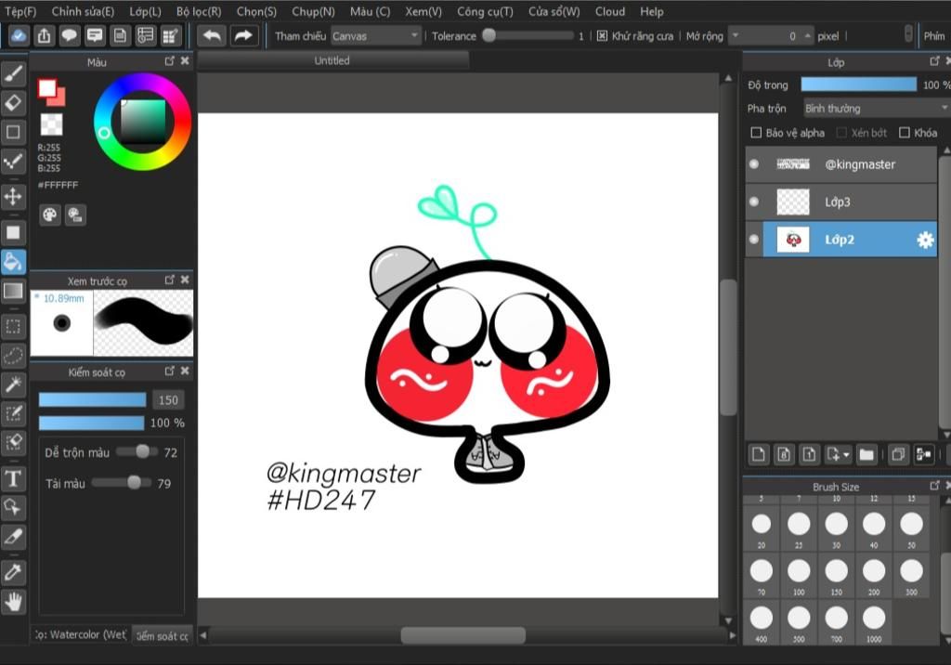Select the Brush tool in the left toolbar
This screenshot has height=665, width=951.
coord(13,74)
